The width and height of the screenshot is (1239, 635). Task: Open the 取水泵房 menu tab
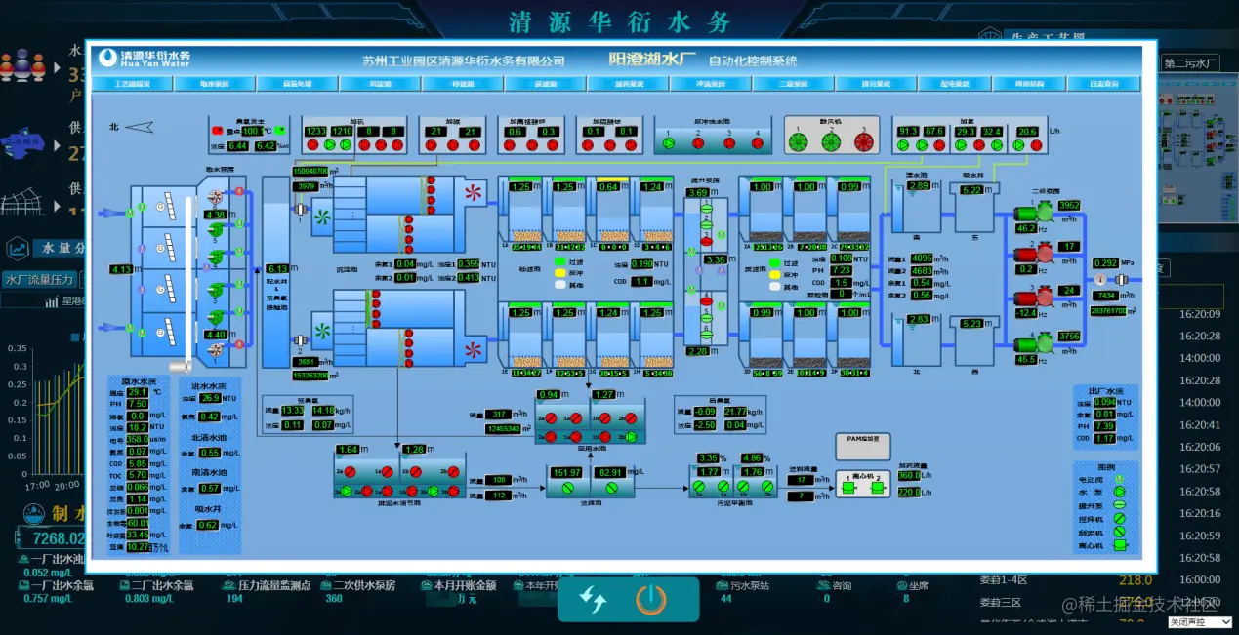click(x=215, y=84)
